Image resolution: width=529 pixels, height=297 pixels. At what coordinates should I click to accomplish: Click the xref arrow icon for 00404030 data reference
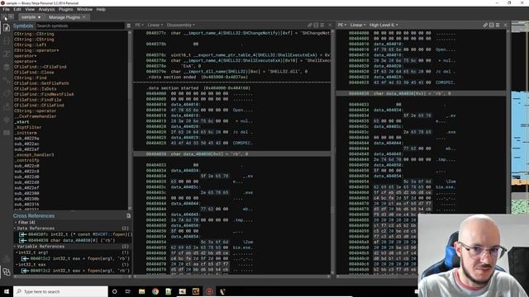click(x=23, y=240)
